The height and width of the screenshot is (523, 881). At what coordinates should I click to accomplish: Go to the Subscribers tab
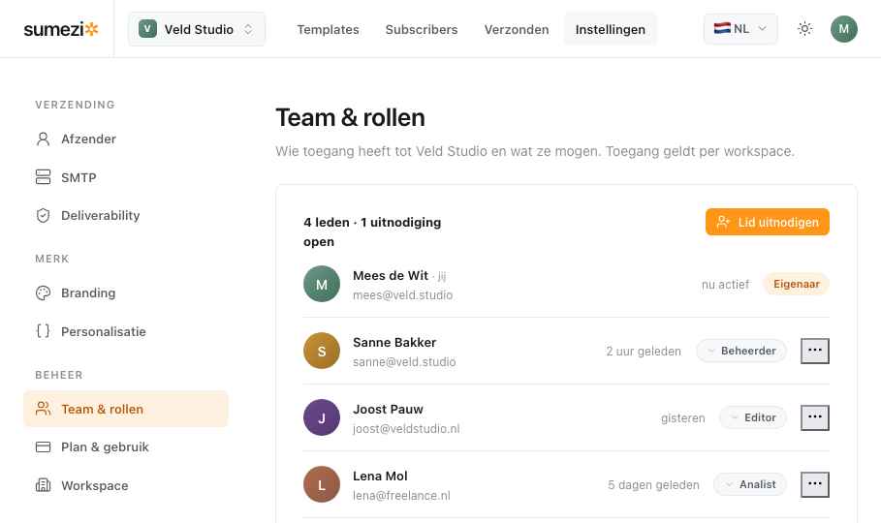pos(422,29)
